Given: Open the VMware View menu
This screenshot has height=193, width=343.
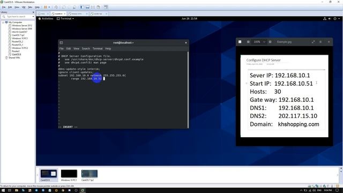Looking at the screenshot, I should point(17,7).
